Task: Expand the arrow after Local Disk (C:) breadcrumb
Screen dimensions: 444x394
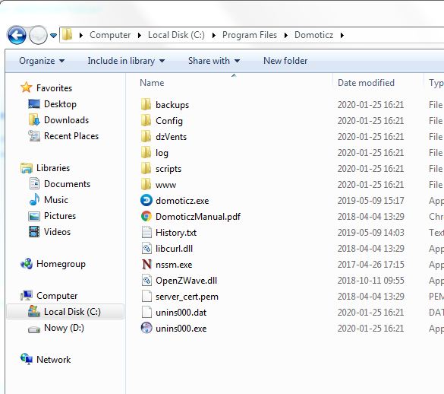Action: 214,35
